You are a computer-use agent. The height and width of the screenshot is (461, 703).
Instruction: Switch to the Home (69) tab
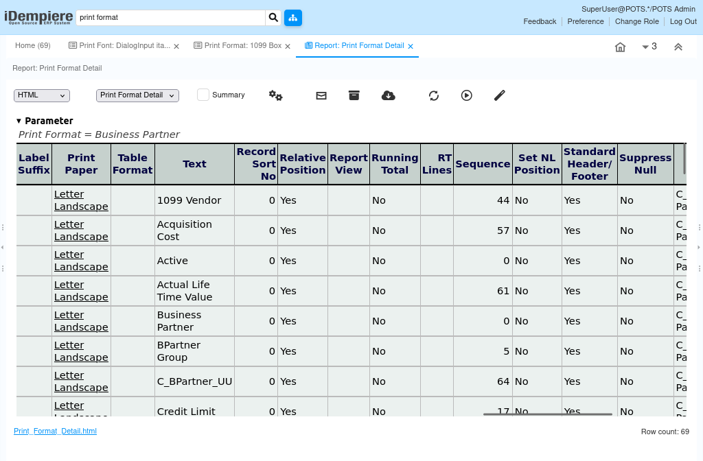[33, 45]
